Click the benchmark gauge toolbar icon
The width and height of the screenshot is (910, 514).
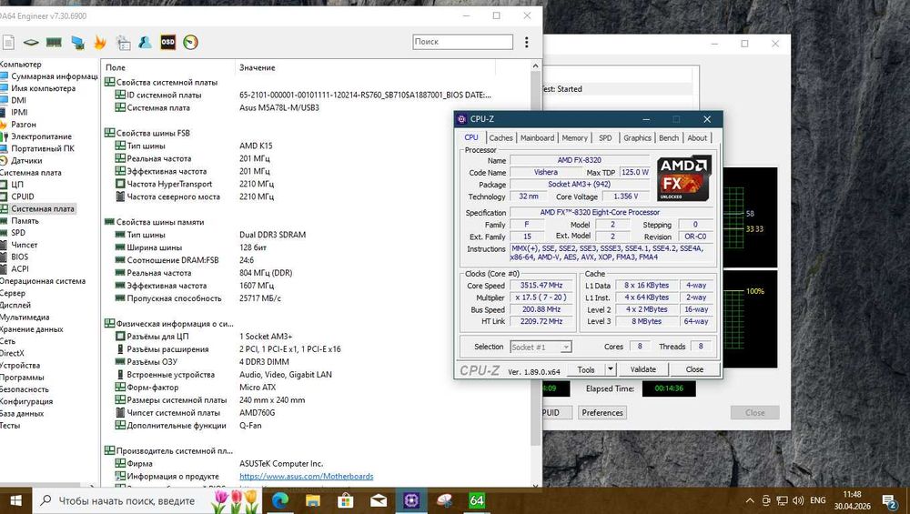(190, 43)
